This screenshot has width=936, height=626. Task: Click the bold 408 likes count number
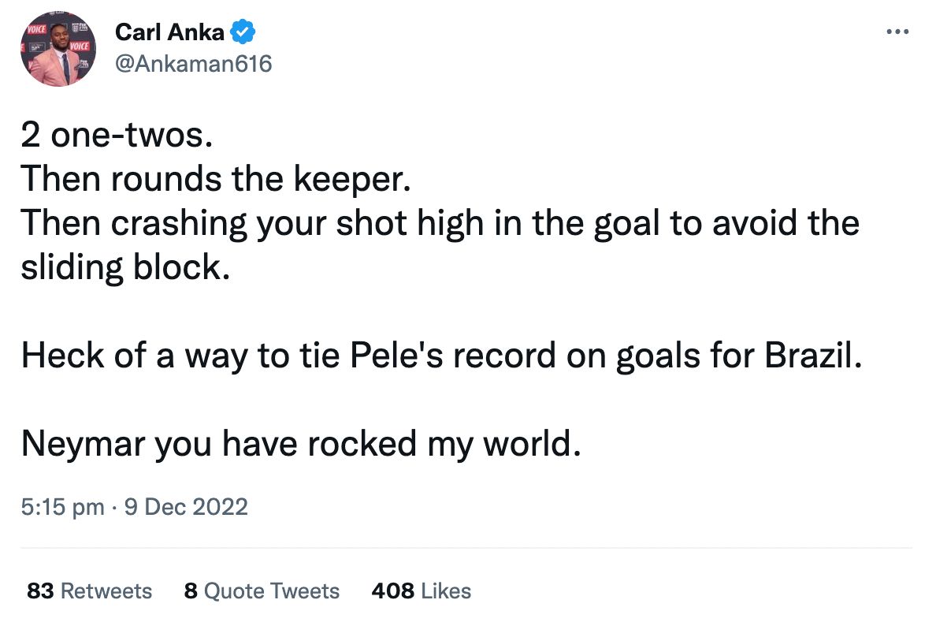[391, 591]
